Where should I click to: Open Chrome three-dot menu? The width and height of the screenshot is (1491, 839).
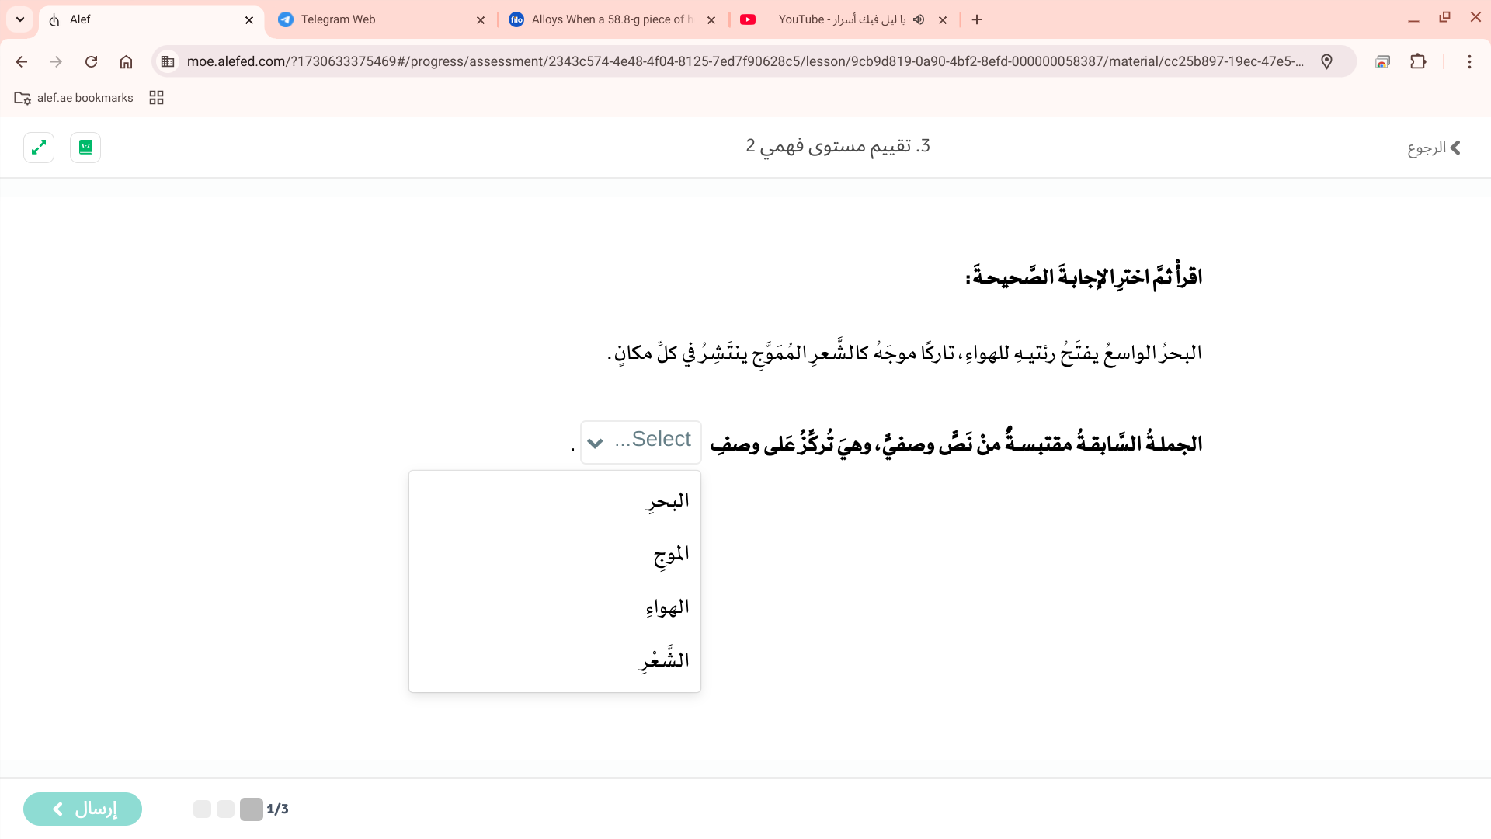[x=1469, y=61]
